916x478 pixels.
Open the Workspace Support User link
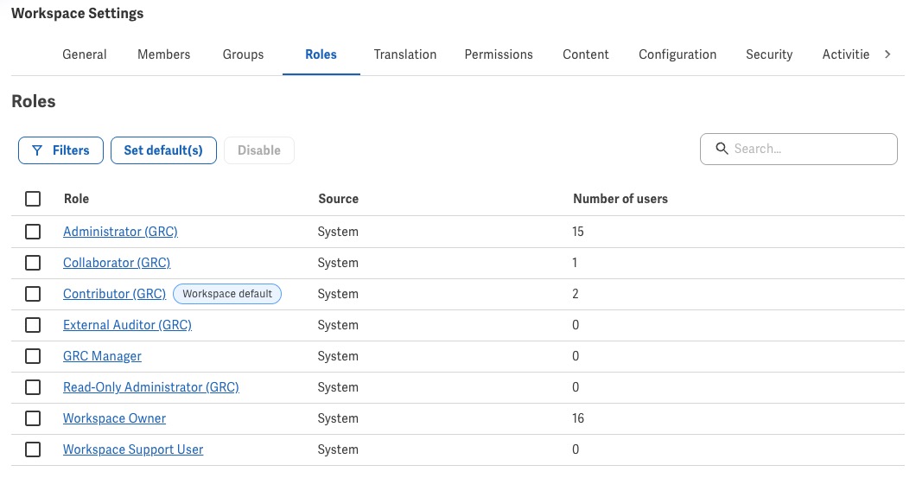[x=133, y=449]
